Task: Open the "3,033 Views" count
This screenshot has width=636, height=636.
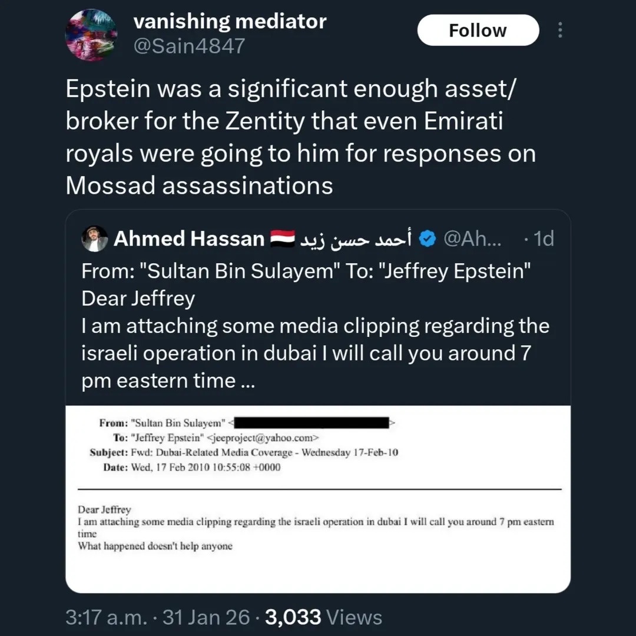Action: pyautogui.click(x=323, y=617)
